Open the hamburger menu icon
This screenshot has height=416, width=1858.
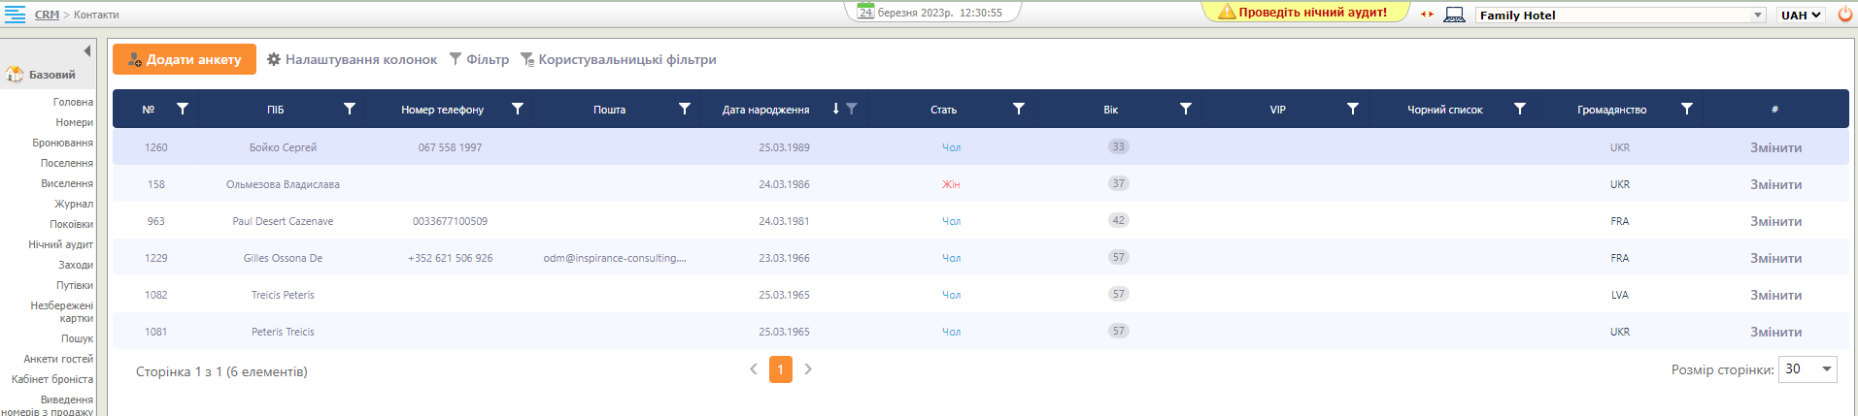15,15
